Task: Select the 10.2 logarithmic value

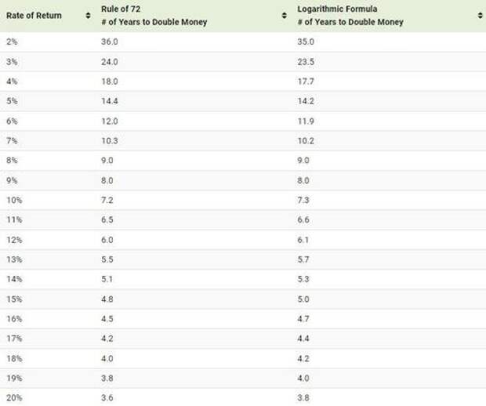Action: [306, 141]
